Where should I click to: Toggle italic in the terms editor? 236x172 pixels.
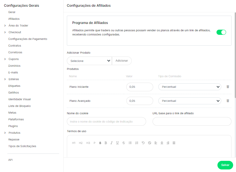(x=112, y=143)
